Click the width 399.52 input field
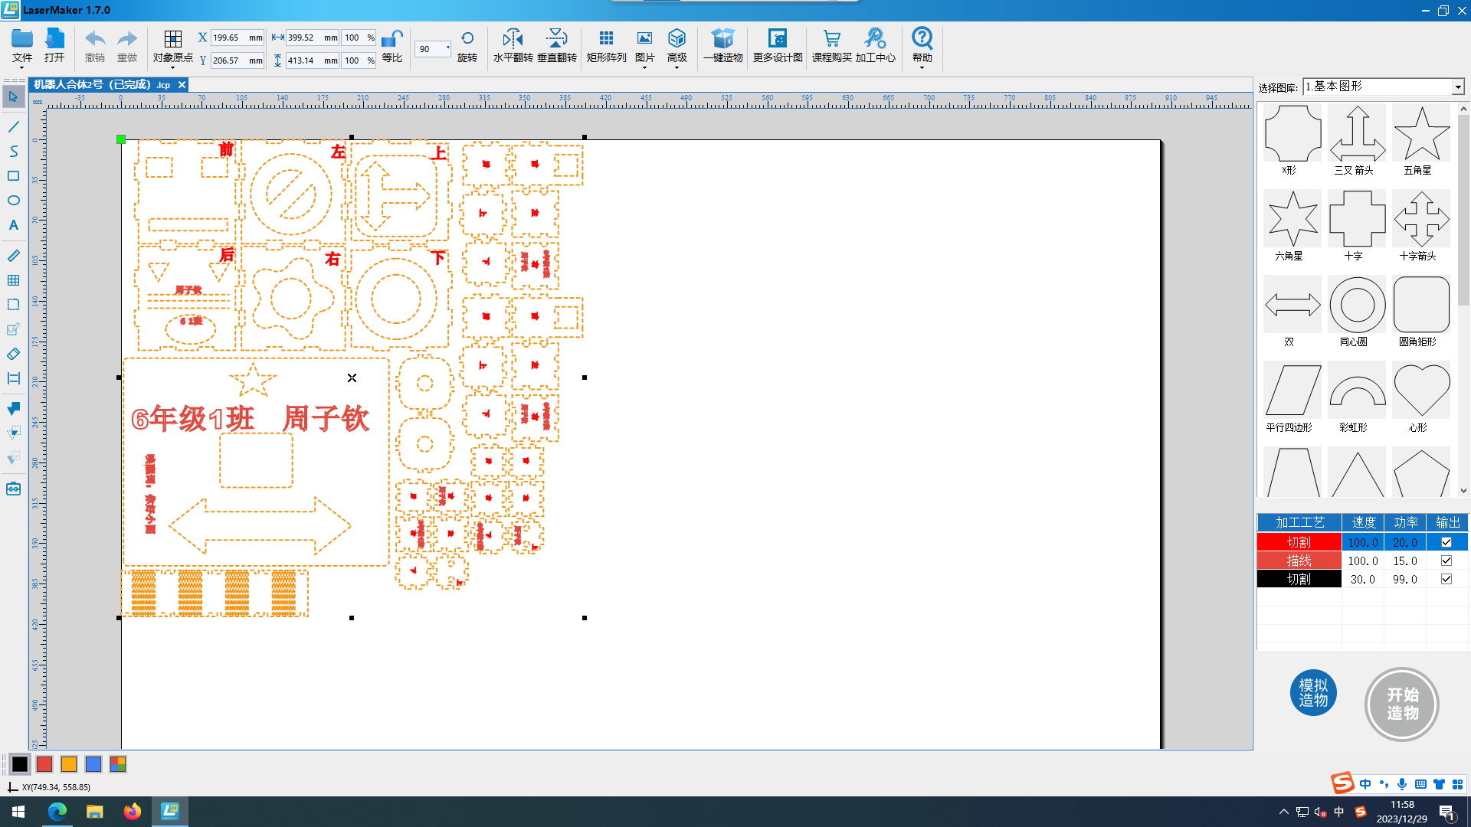 (x=313, y=38)
